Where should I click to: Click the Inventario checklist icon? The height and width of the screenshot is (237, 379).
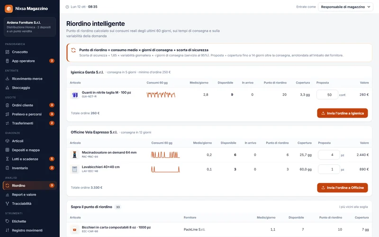point(7,168)
